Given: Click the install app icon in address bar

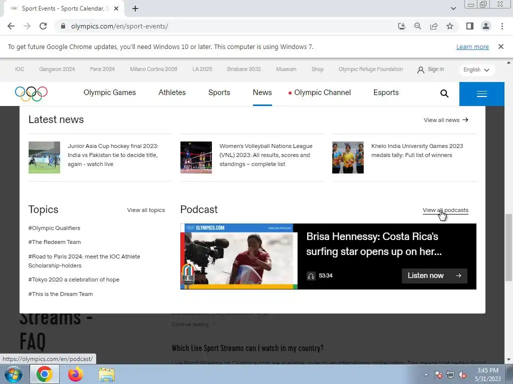Looking at the screenshot, I should coord(401,26).
